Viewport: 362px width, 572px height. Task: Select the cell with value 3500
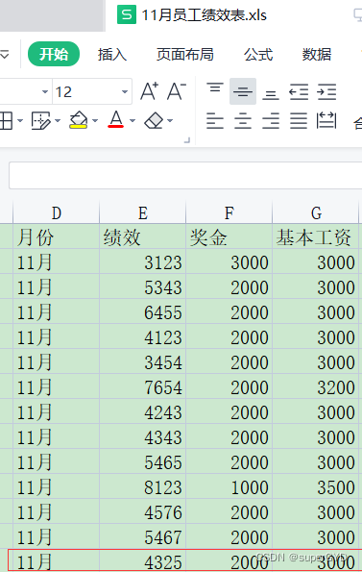point(316,486)
